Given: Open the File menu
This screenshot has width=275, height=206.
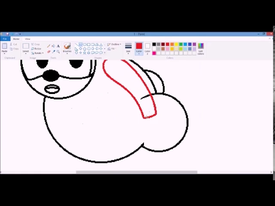Looking at the screenshot, I should click(4, 39).
